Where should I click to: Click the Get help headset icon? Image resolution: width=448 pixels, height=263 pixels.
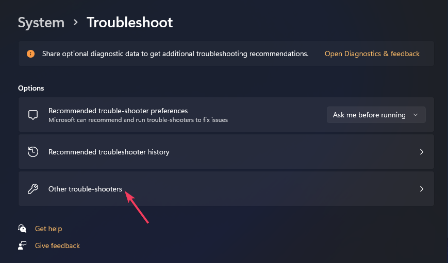(x=22, y=229)
